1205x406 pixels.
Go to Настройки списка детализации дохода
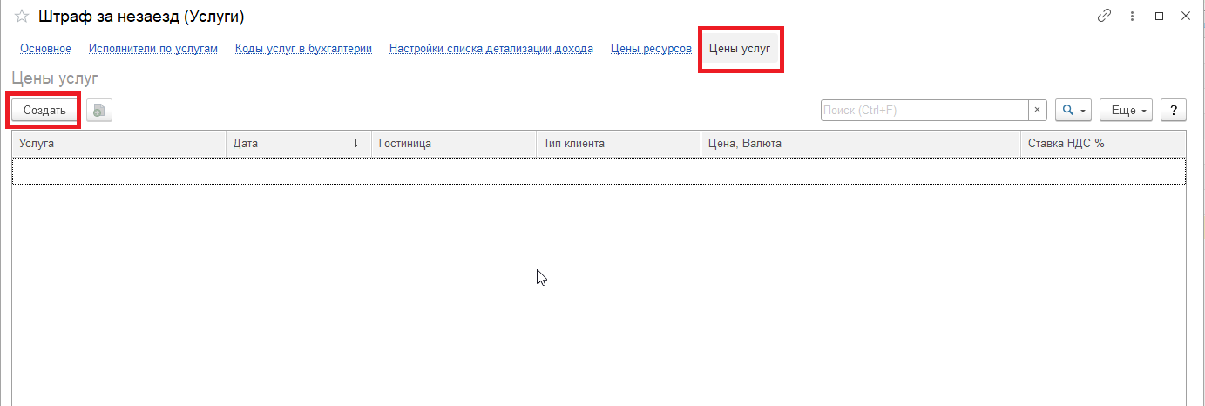coord(491,49)
